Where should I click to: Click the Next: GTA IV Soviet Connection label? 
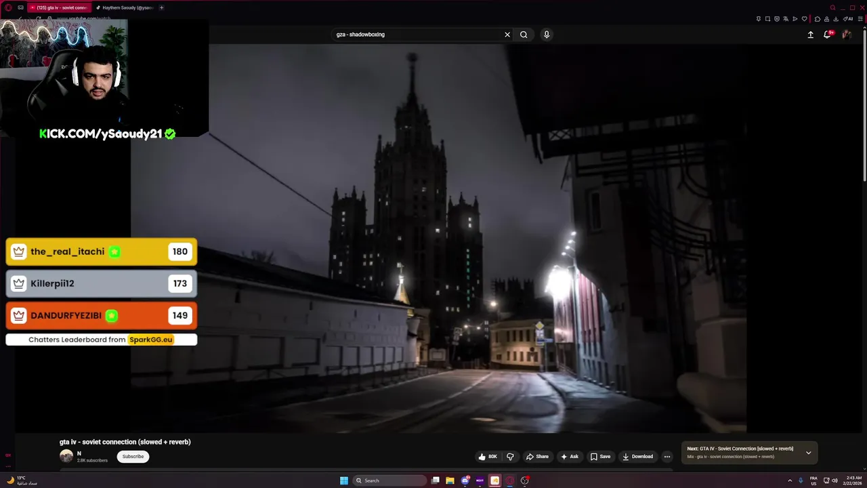740,449
